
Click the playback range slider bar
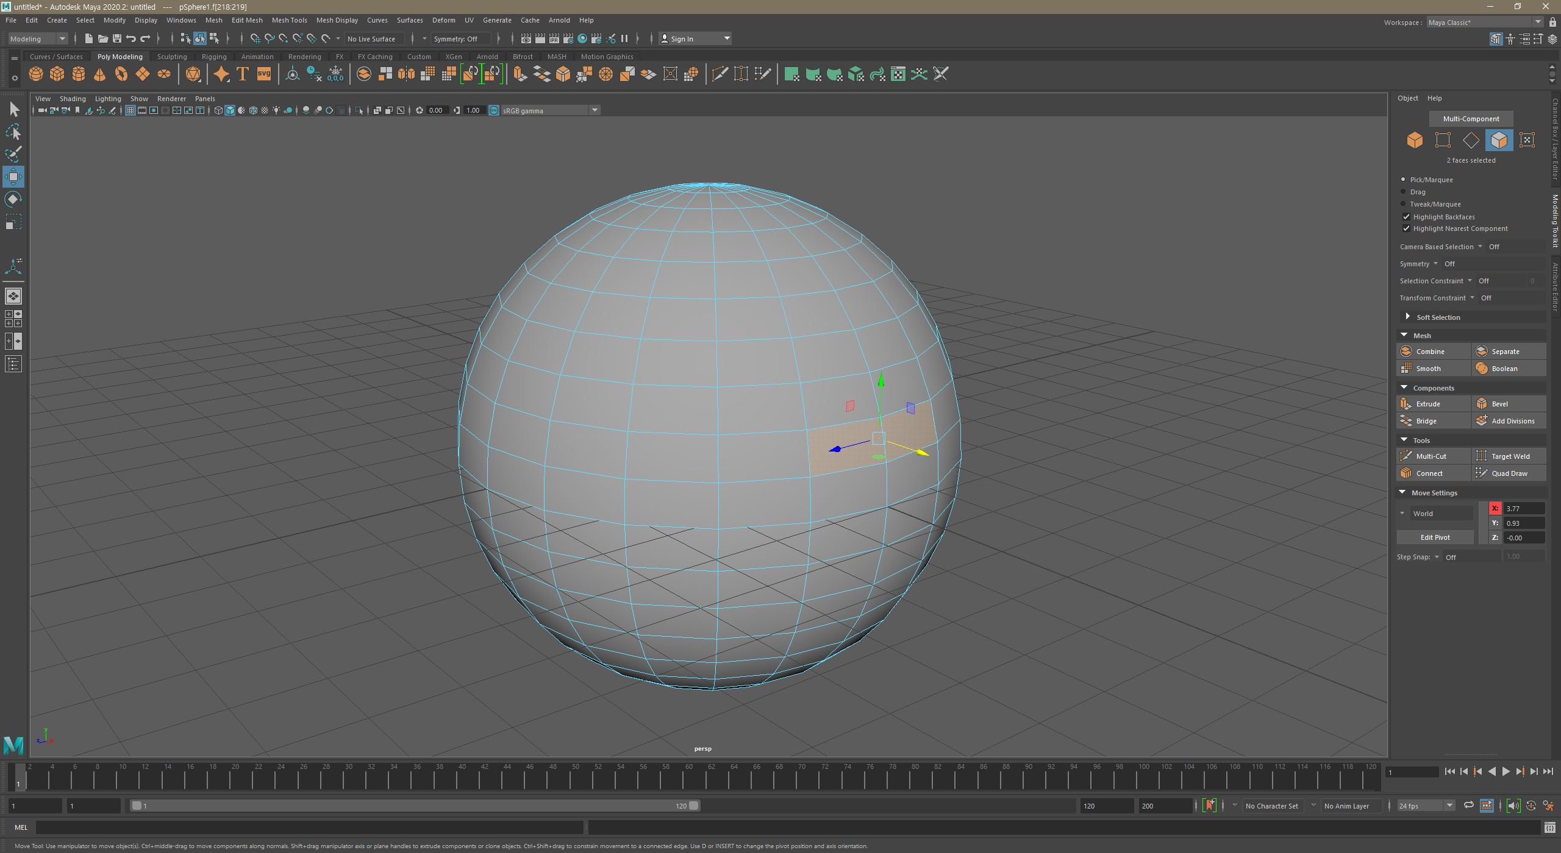point(415,805)
